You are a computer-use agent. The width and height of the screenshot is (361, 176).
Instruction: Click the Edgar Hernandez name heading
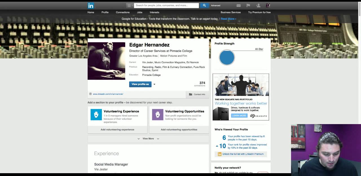click(149, 45)
